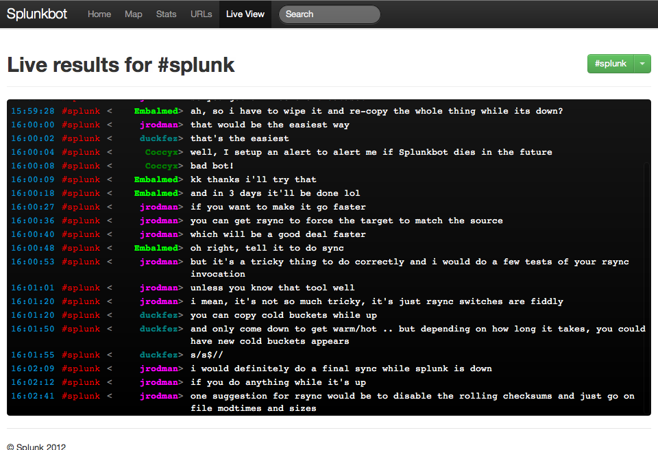Click "you can copy cold buckets while up"
This screenshot has height=450, width=658.
(284, 315)
